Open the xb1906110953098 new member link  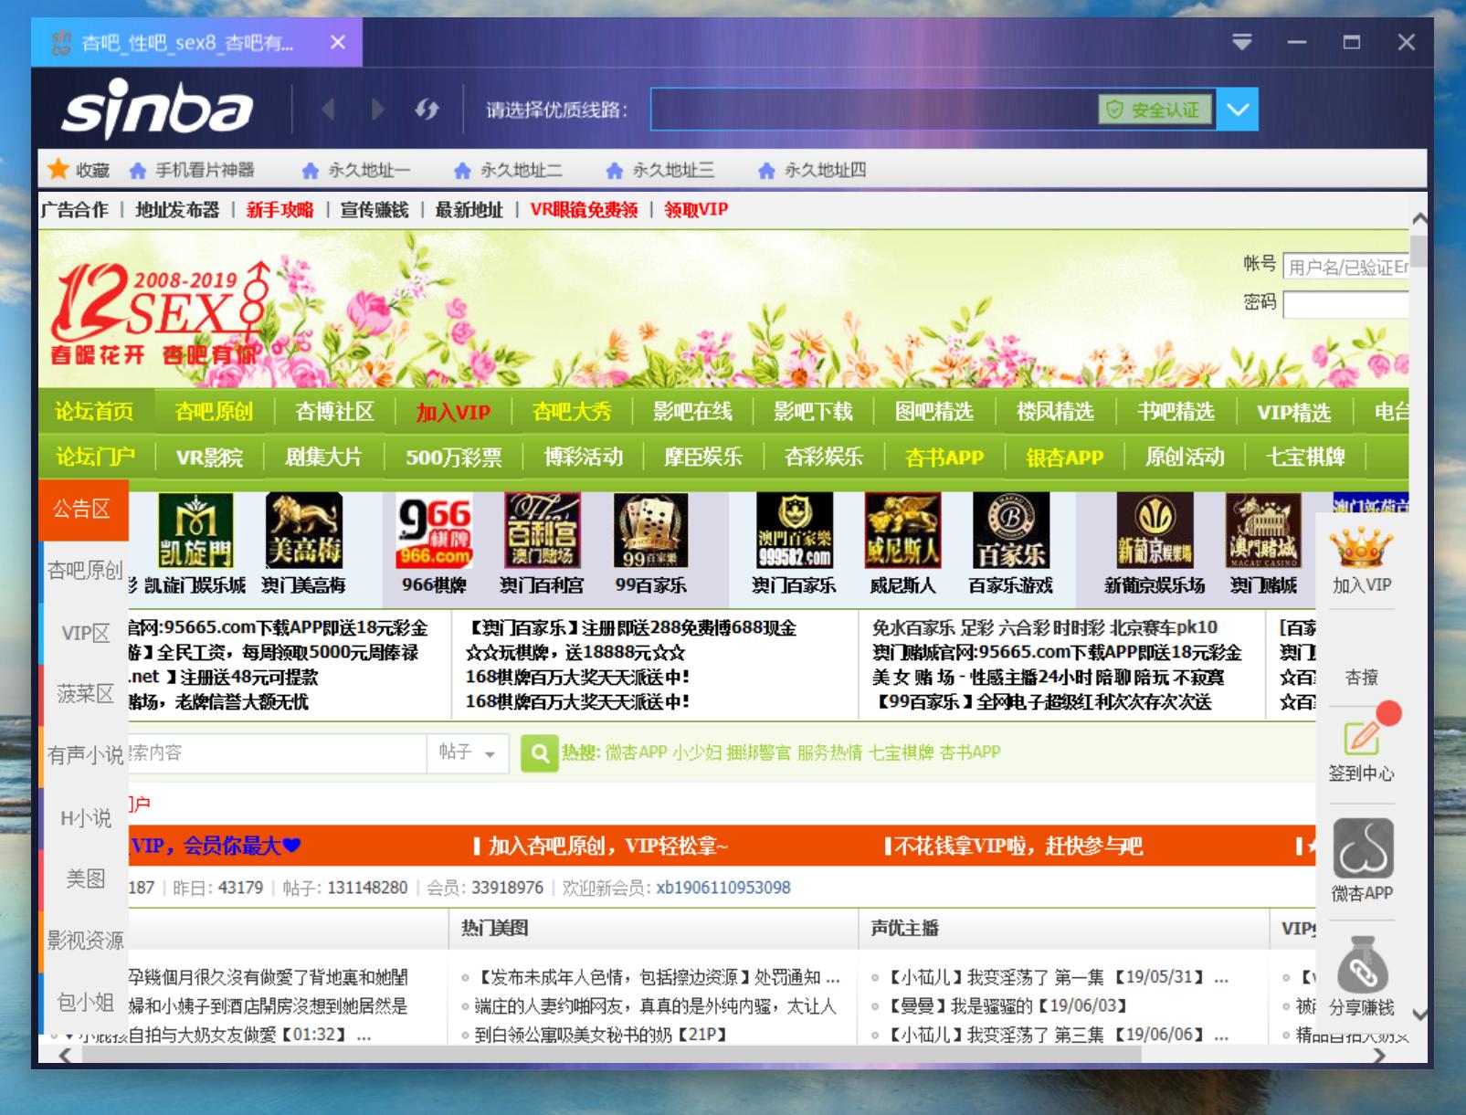coord(723,888)
